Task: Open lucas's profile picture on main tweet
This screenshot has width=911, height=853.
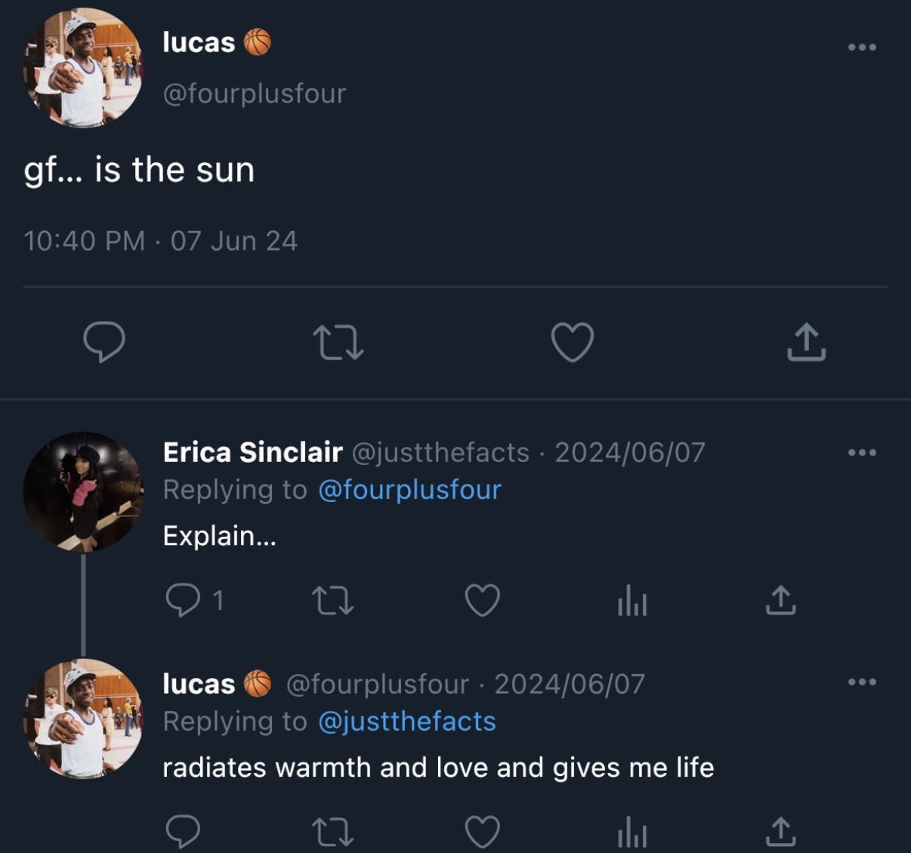Action: (x=83, y=68)
